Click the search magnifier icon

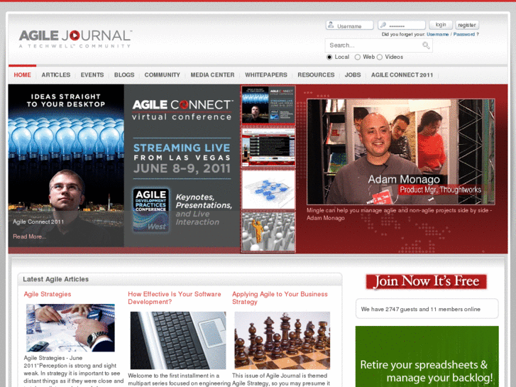click(426, 45)
